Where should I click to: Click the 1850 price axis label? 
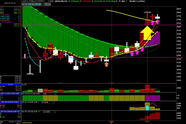tap(179, 80)
